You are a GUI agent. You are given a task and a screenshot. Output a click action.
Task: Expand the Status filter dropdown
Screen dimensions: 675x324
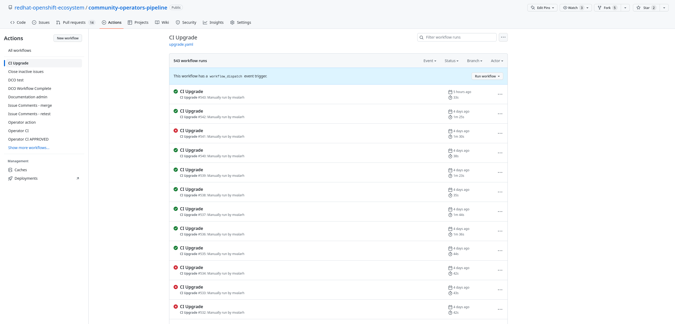451,61
